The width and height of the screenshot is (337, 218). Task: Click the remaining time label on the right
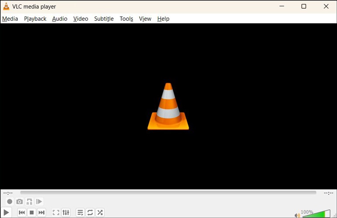328,193
